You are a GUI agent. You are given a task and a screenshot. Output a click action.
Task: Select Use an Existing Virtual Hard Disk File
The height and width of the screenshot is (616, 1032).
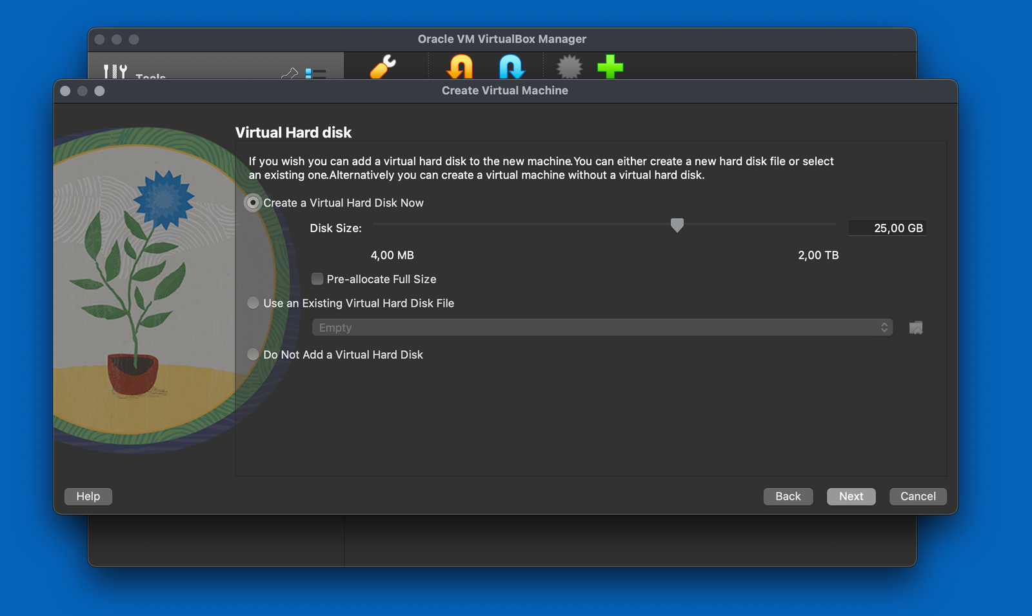point(253,303)
